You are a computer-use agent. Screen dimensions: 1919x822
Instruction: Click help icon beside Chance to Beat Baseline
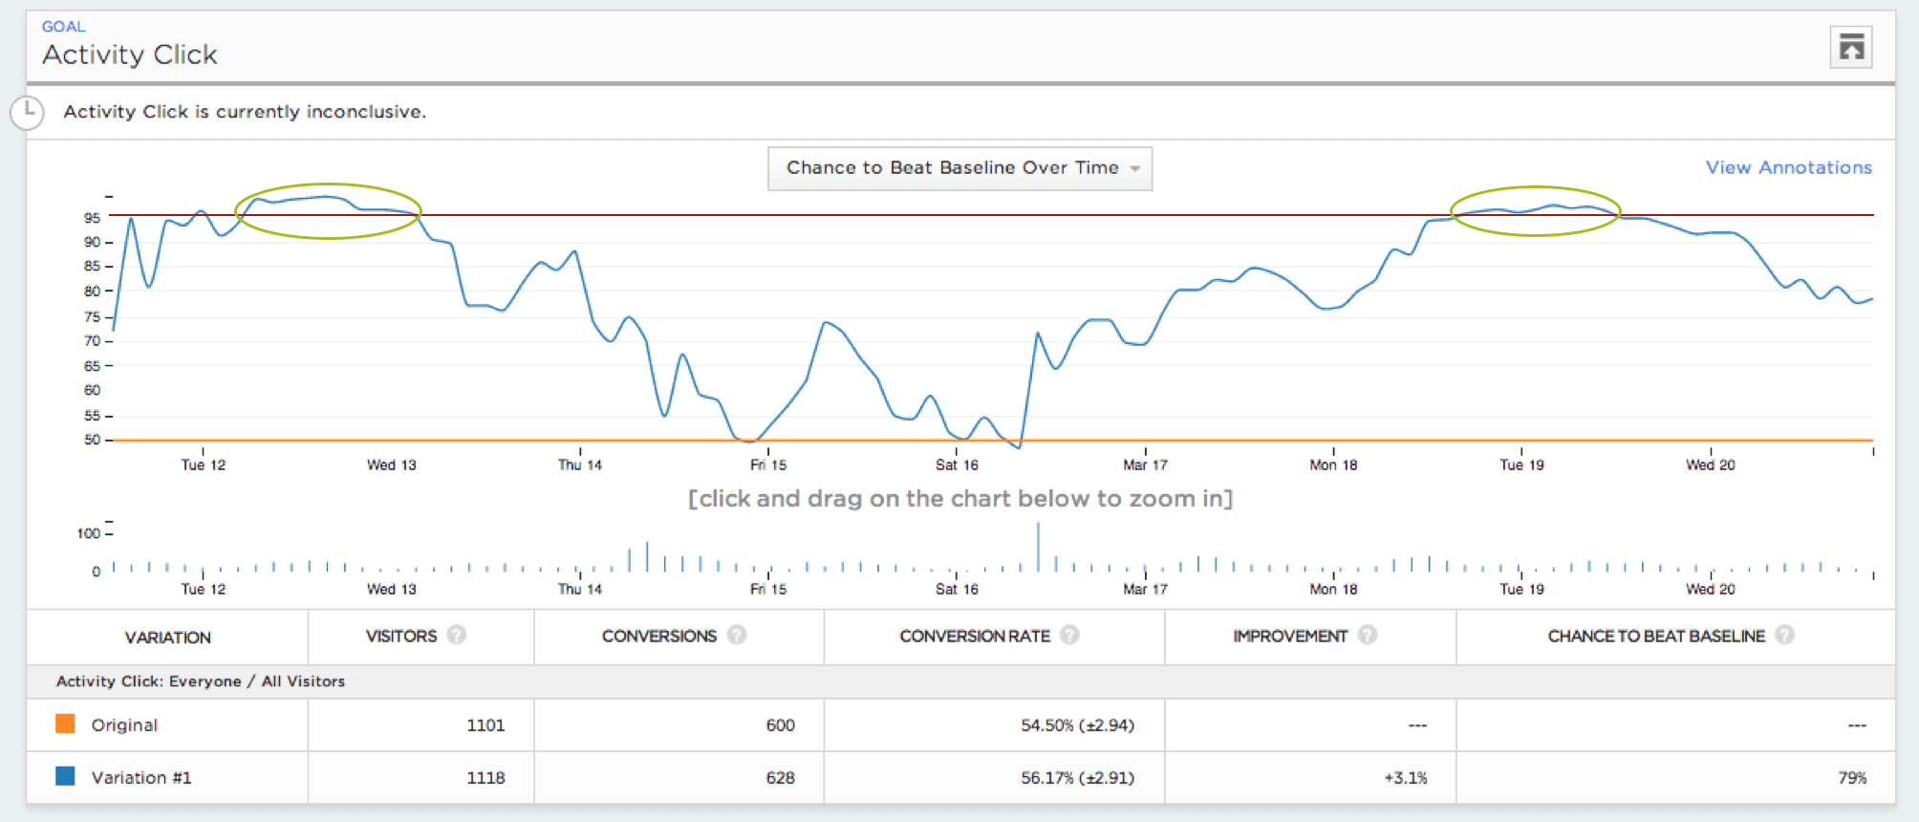click(1784, 635)
